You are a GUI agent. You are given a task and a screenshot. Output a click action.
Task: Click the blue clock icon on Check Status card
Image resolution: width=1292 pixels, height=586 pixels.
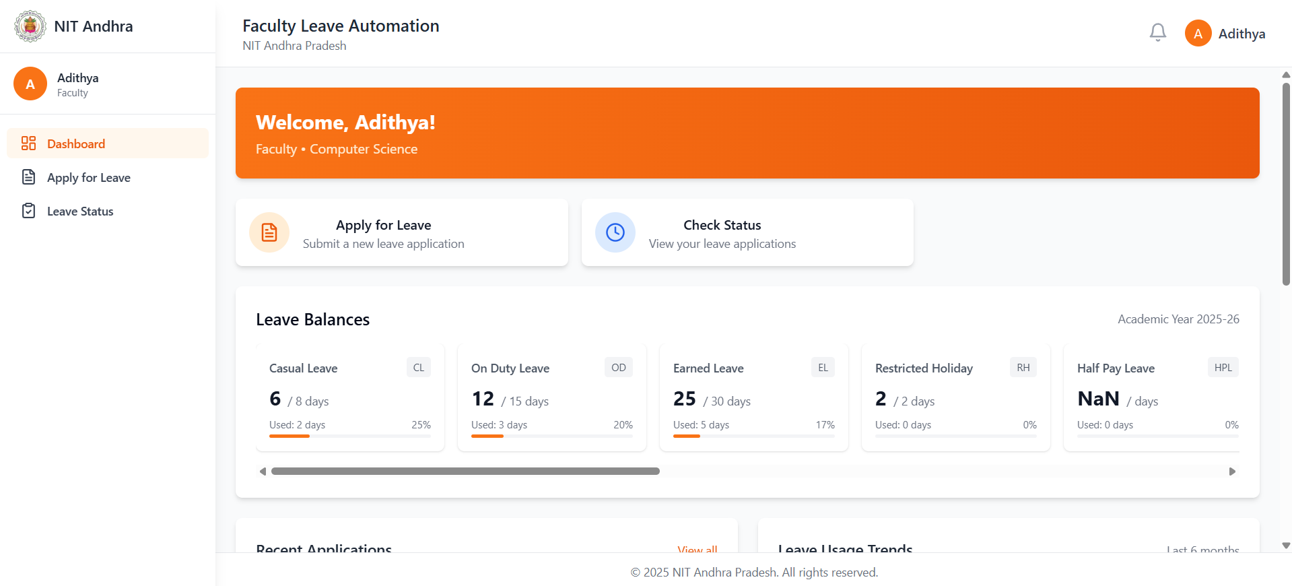[615, 232]
